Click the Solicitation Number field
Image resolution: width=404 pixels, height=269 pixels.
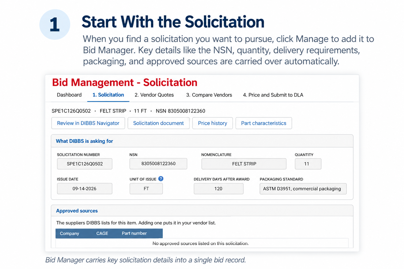tap(85, 164)
